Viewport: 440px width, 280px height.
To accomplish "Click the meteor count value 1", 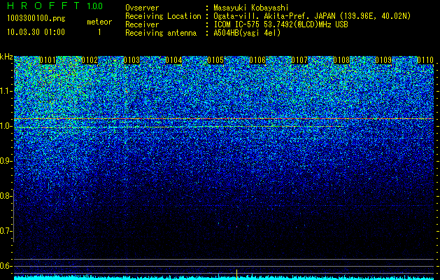I will click(x=99, y=33).
